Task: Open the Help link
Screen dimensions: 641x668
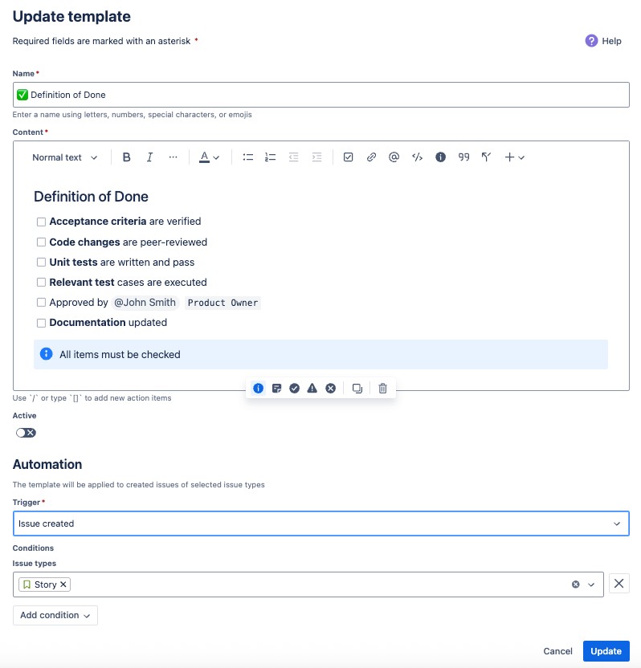Action: coord(603,41)
